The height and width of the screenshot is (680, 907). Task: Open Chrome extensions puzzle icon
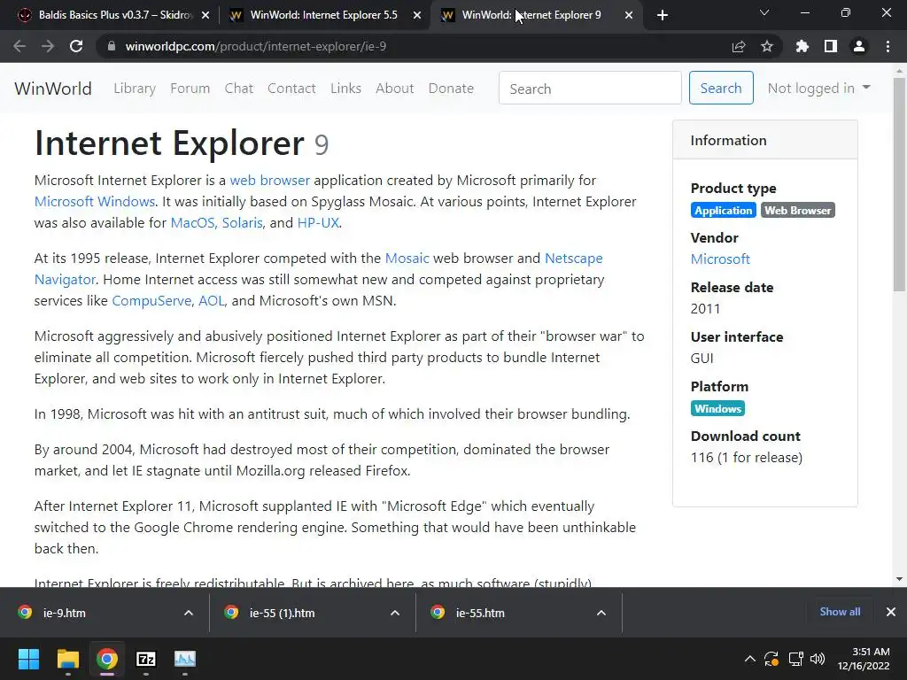[x=802, y=46]
